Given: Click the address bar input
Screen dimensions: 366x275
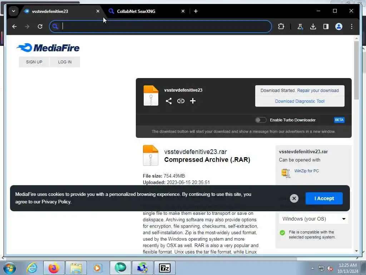Looking at the screenshot, I should pyautogui.click(x=160, y=26).
